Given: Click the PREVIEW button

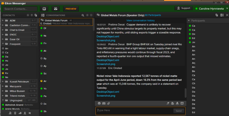Looking at the screenshot, I should click(x=71, y=9).
